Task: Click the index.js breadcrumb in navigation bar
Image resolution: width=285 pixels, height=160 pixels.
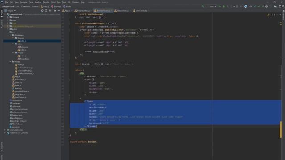Action: point(45,6)
